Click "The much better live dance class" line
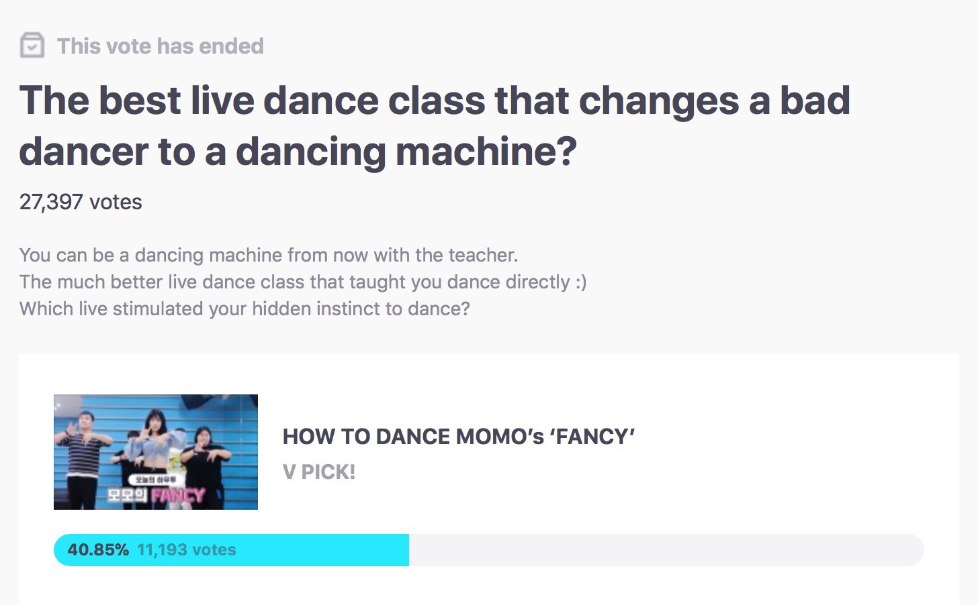Screen dimensions: 978x605 [x=303, y=282]
